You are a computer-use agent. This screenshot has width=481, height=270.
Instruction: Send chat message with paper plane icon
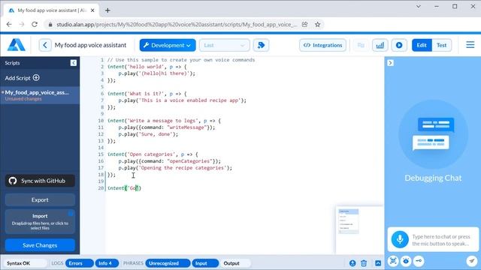(471, 261)
